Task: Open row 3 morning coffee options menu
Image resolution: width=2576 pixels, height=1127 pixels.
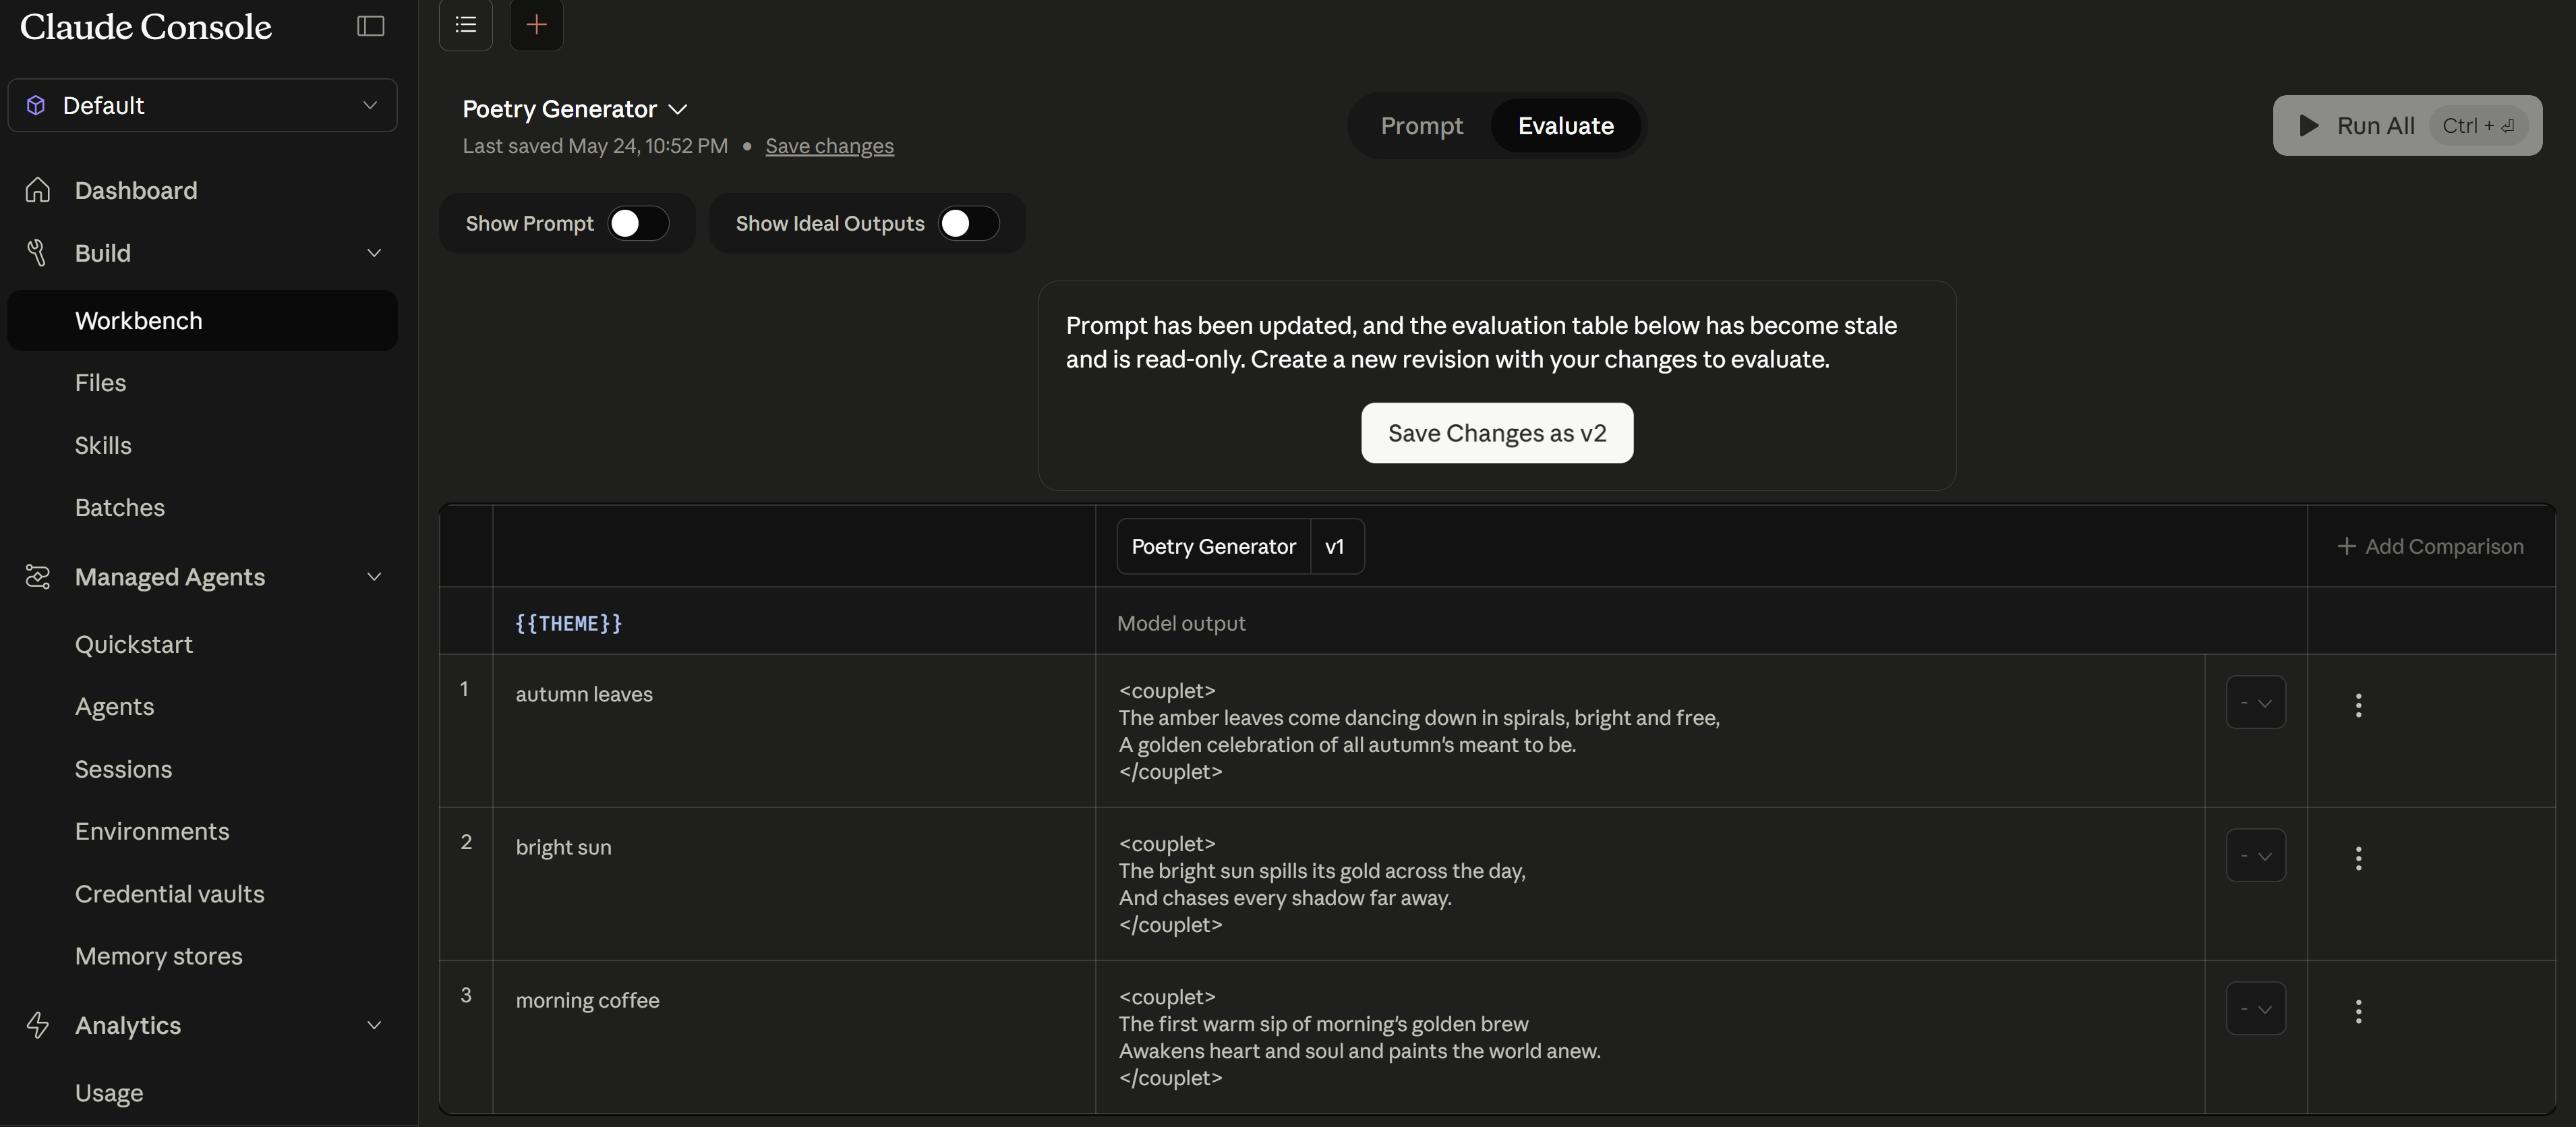Action: click(2358, 1011)
